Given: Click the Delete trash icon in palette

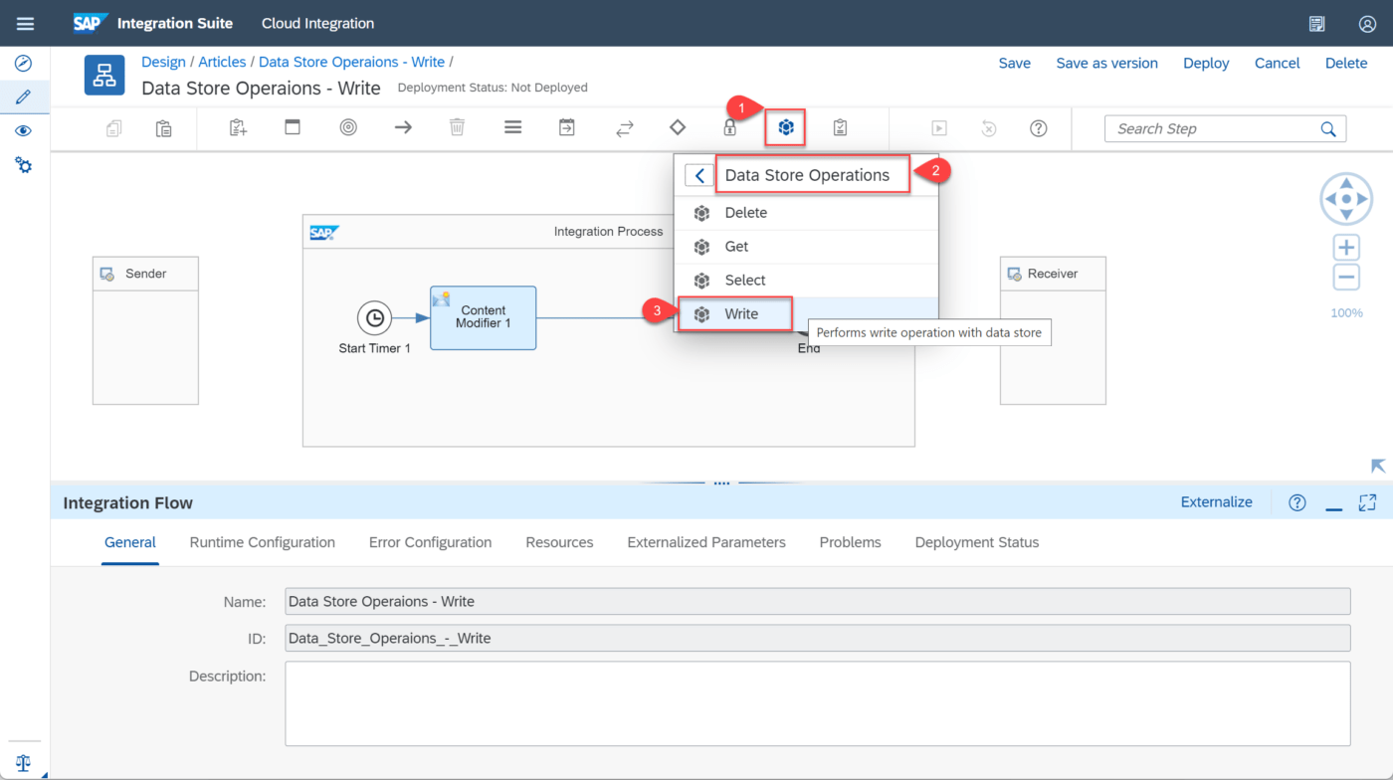Looking at the screenshot, I should tap(457, 127).
